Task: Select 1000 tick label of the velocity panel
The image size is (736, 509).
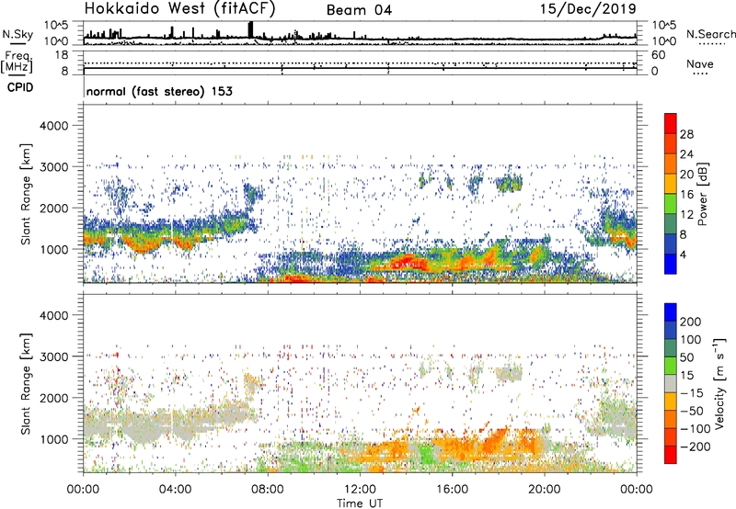Action: pyautogui.click(x=54, y=439)
